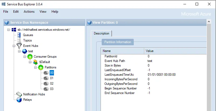Screen dimensions: 216x111
Task: Click the green plus icon beside Partitions
Action: [41, 67]
